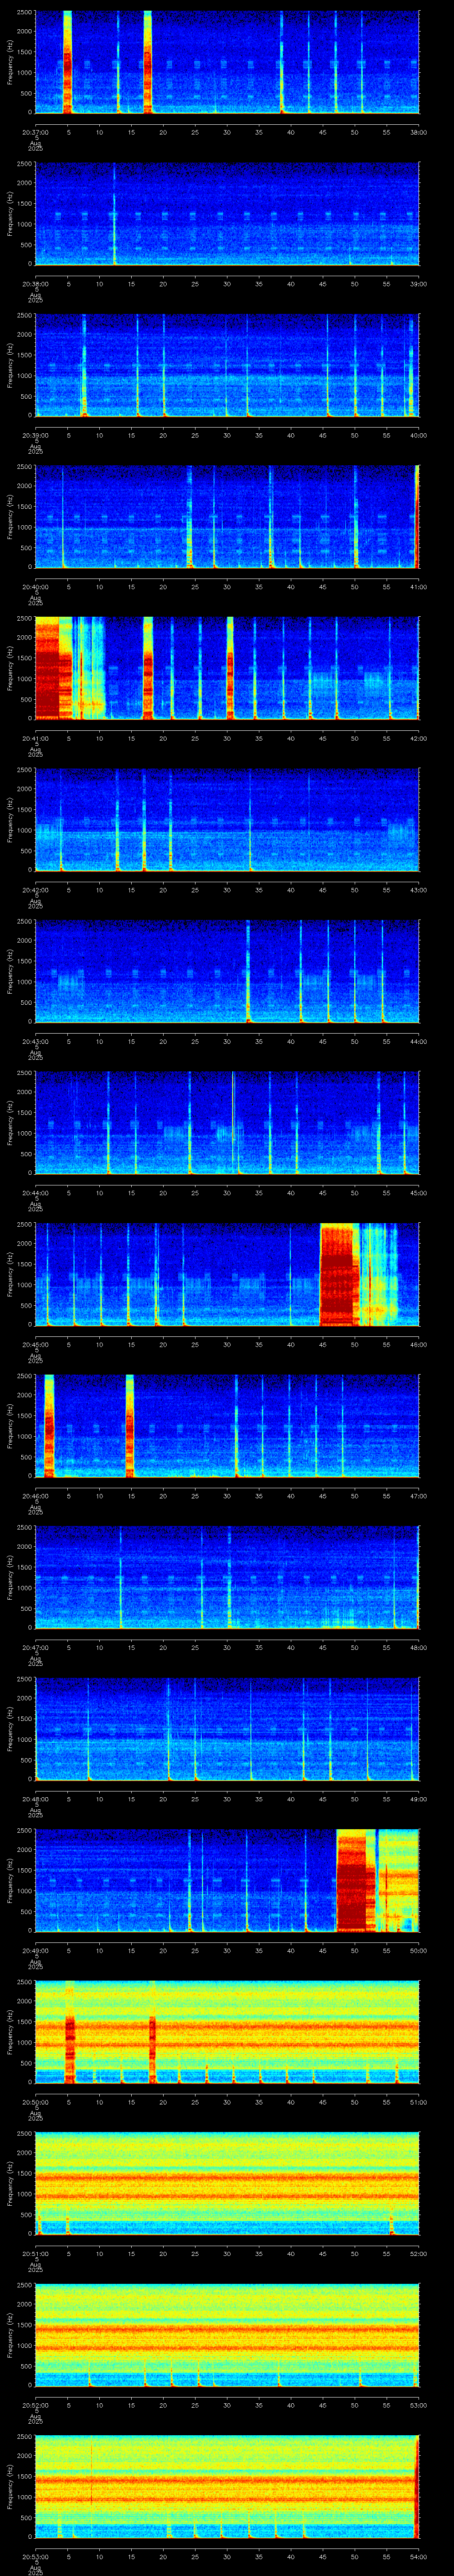The image size is (454, 2576).
Task: Open the spectrogram panel starting at 20:44:00
Action: point(227,1122)
